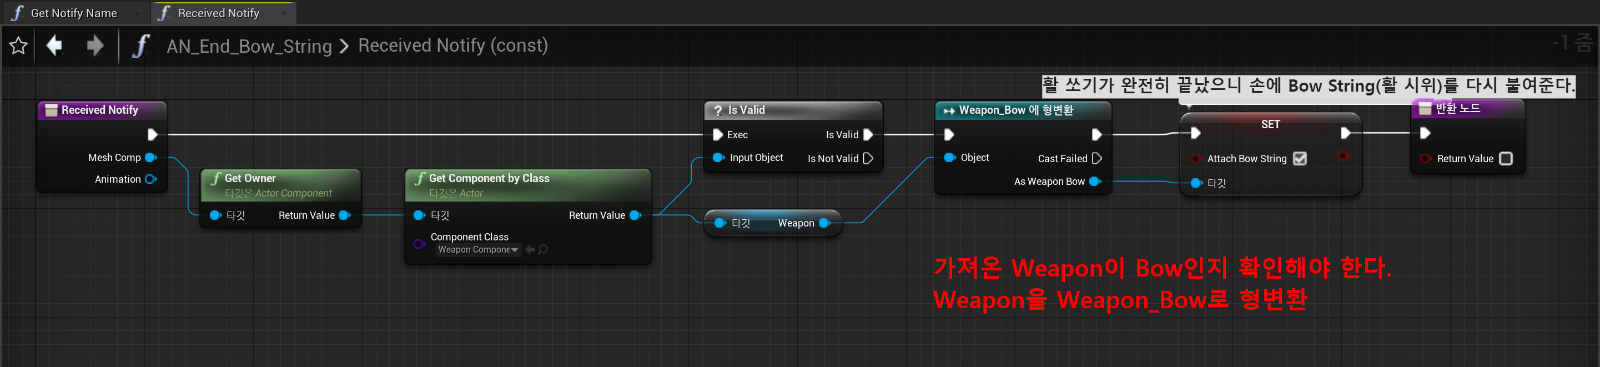Select the Received Notify tab

218,13
